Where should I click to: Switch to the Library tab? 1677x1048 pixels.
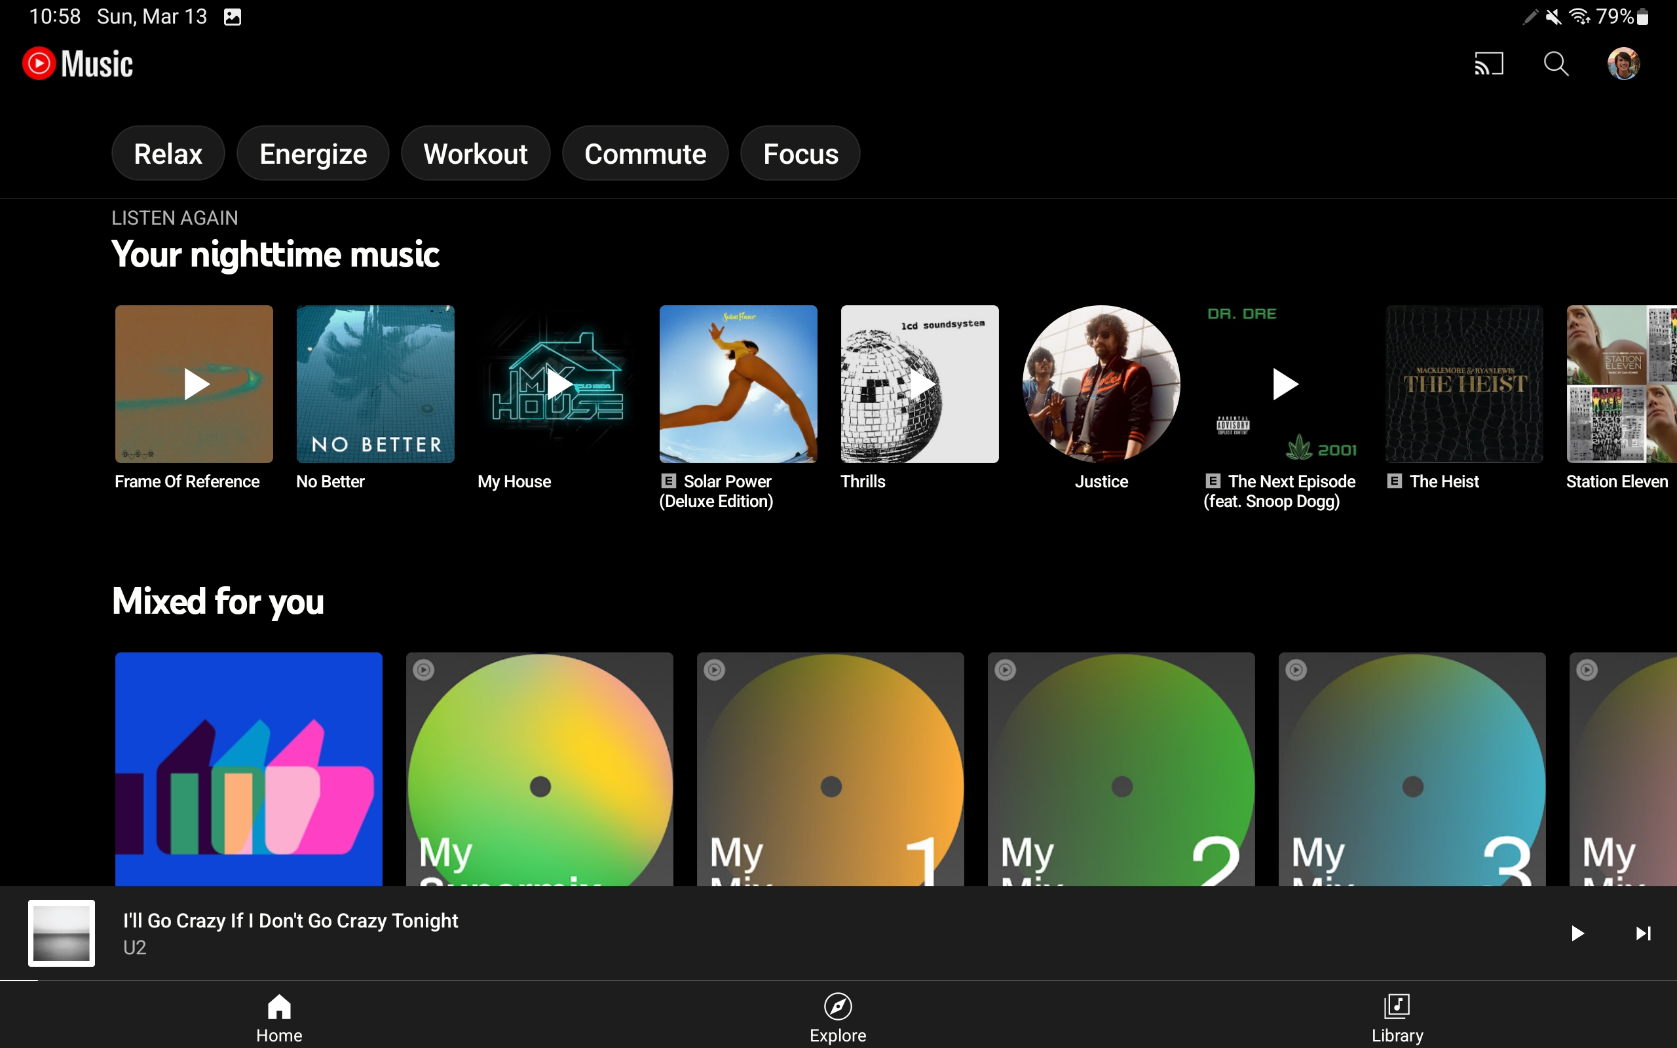1397,1016
